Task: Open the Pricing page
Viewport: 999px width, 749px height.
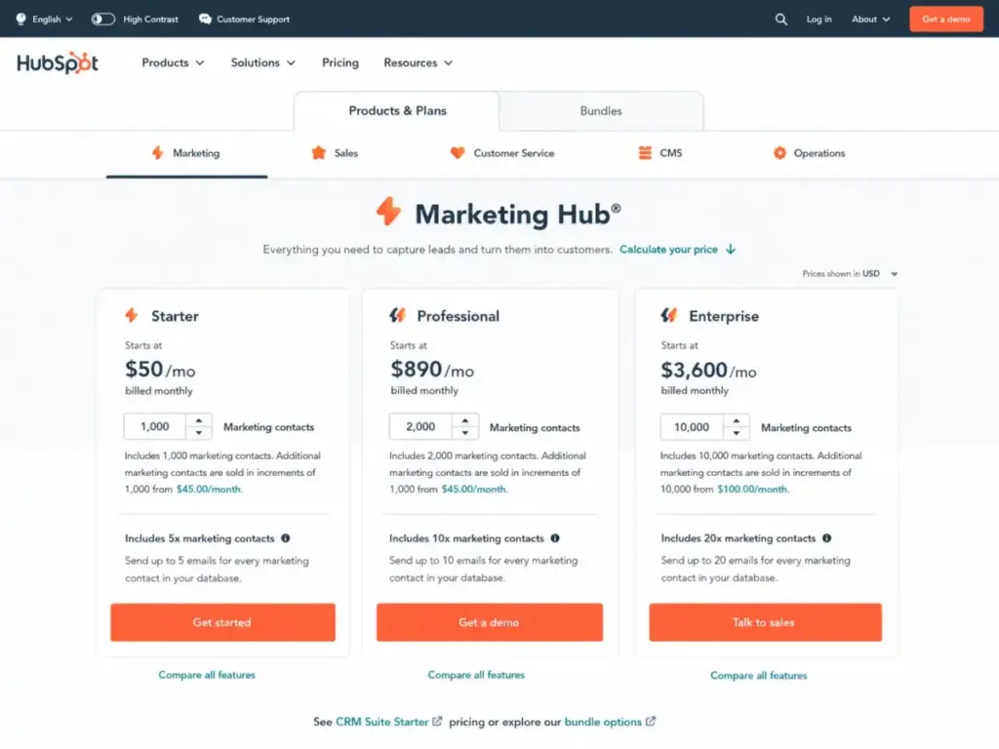Action: point(340,62)
